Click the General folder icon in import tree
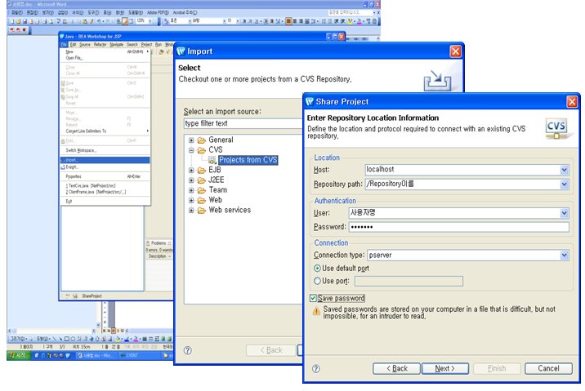585x391 pixels. [202, 140]
